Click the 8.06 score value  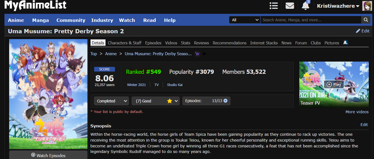point(105,78)
